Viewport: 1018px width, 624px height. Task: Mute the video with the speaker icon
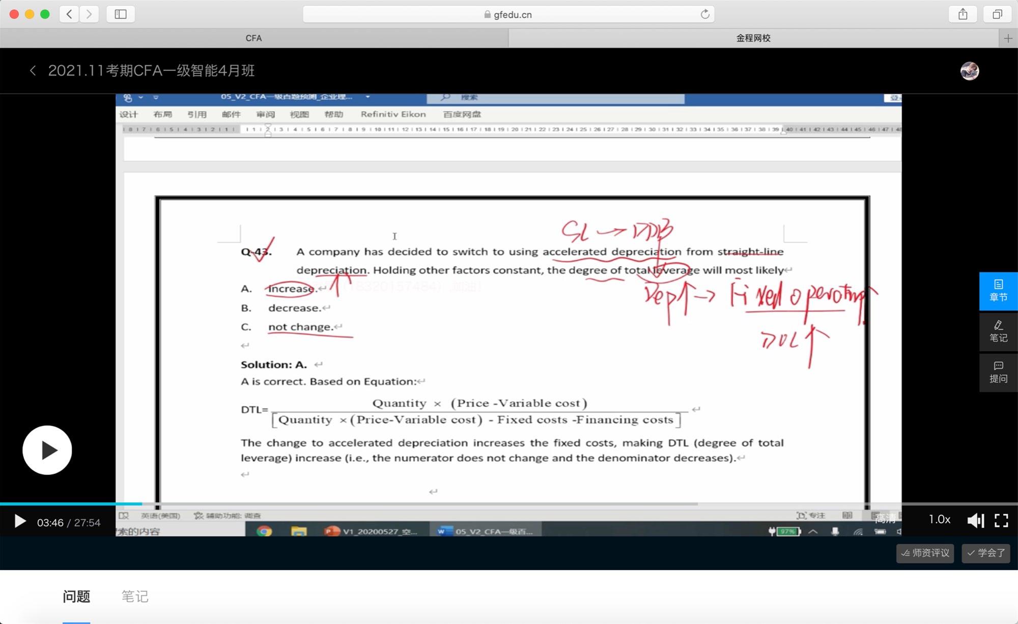[975, 520]
